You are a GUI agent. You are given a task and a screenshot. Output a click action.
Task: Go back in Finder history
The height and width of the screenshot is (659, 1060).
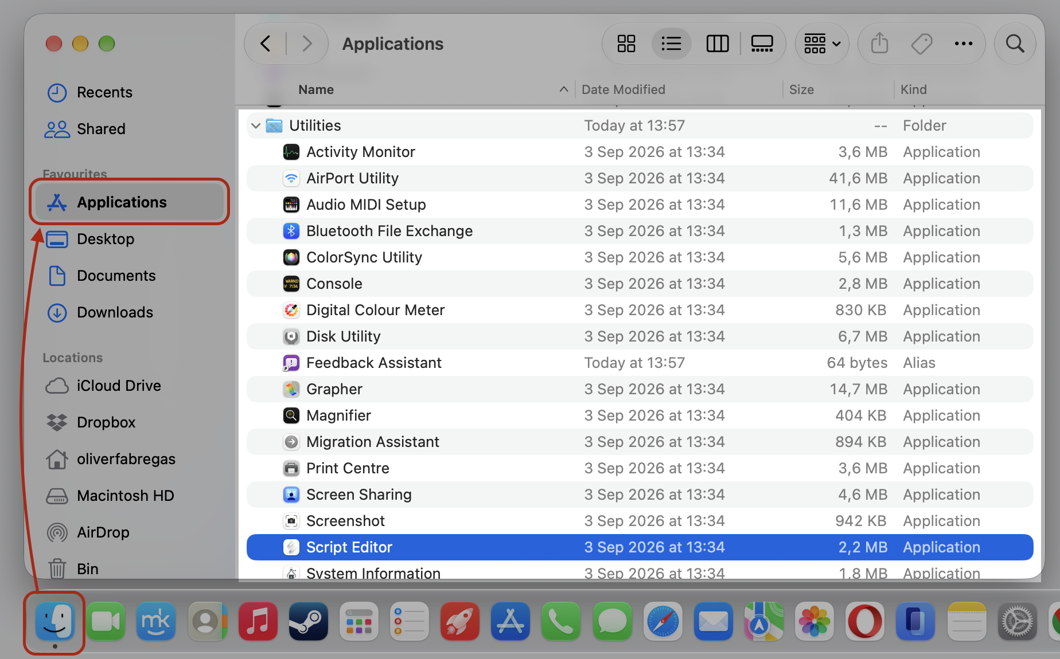266,44
